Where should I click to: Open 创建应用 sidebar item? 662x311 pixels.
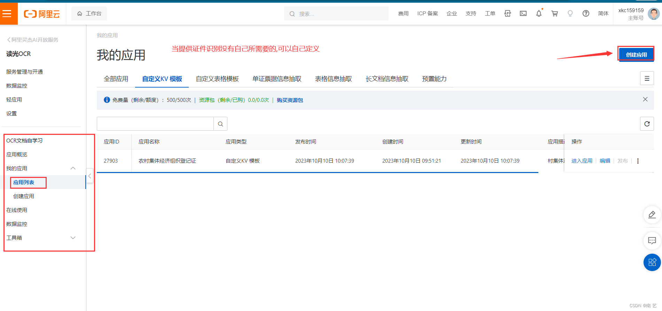(x=24, y=196)
